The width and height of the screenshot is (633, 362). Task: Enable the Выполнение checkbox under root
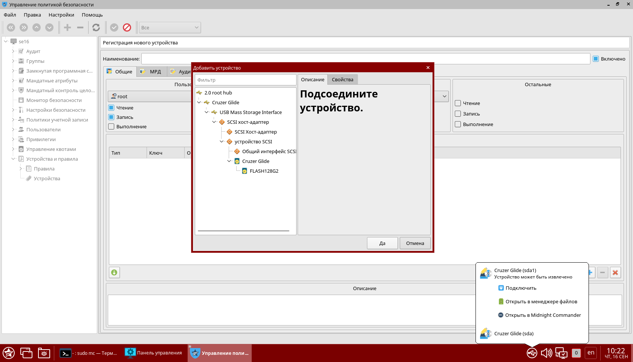coord(112,126)
